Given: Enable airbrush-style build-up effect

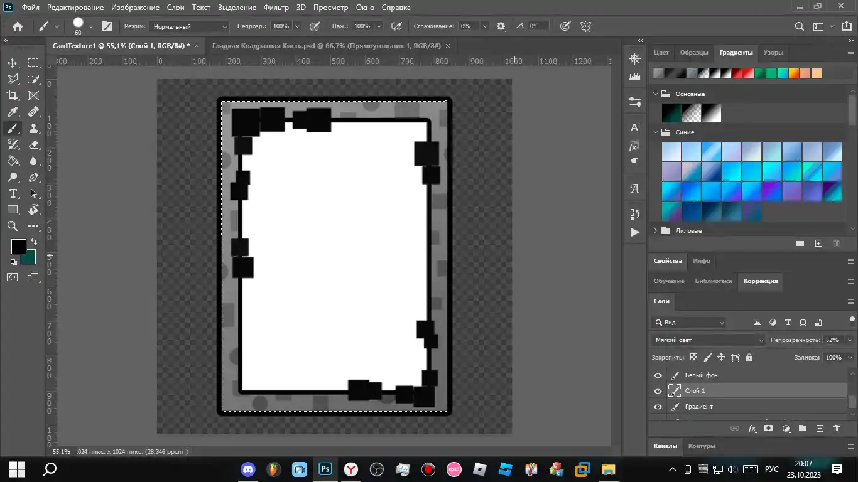Looking at the screenshot, I should [396, 26].
